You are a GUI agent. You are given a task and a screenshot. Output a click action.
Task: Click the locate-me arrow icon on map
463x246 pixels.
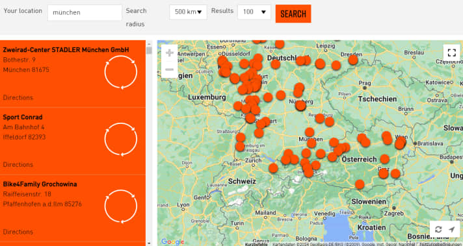click(452, 229)
